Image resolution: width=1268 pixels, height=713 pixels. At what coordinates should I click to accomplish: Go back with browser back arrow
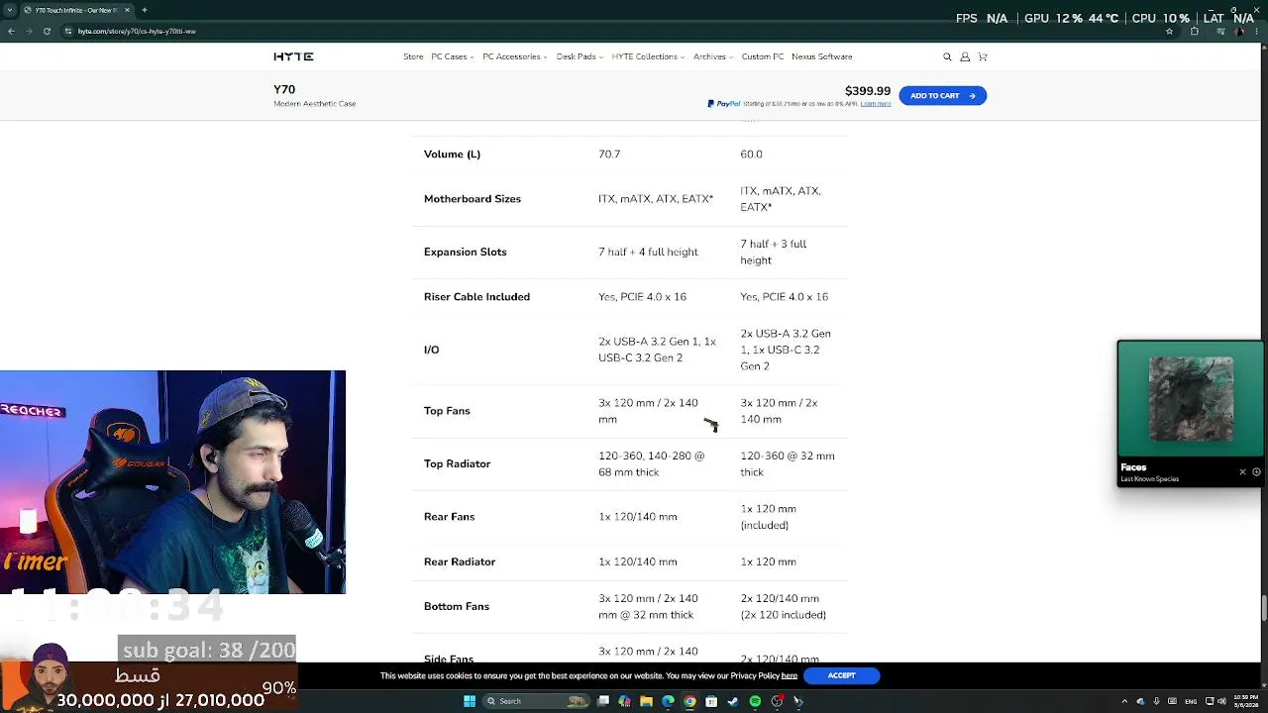[x=11, y=32]
